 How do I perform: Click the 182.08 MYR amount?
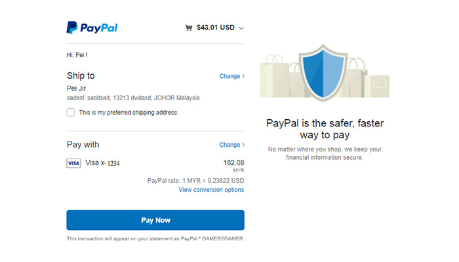(233, 166)
